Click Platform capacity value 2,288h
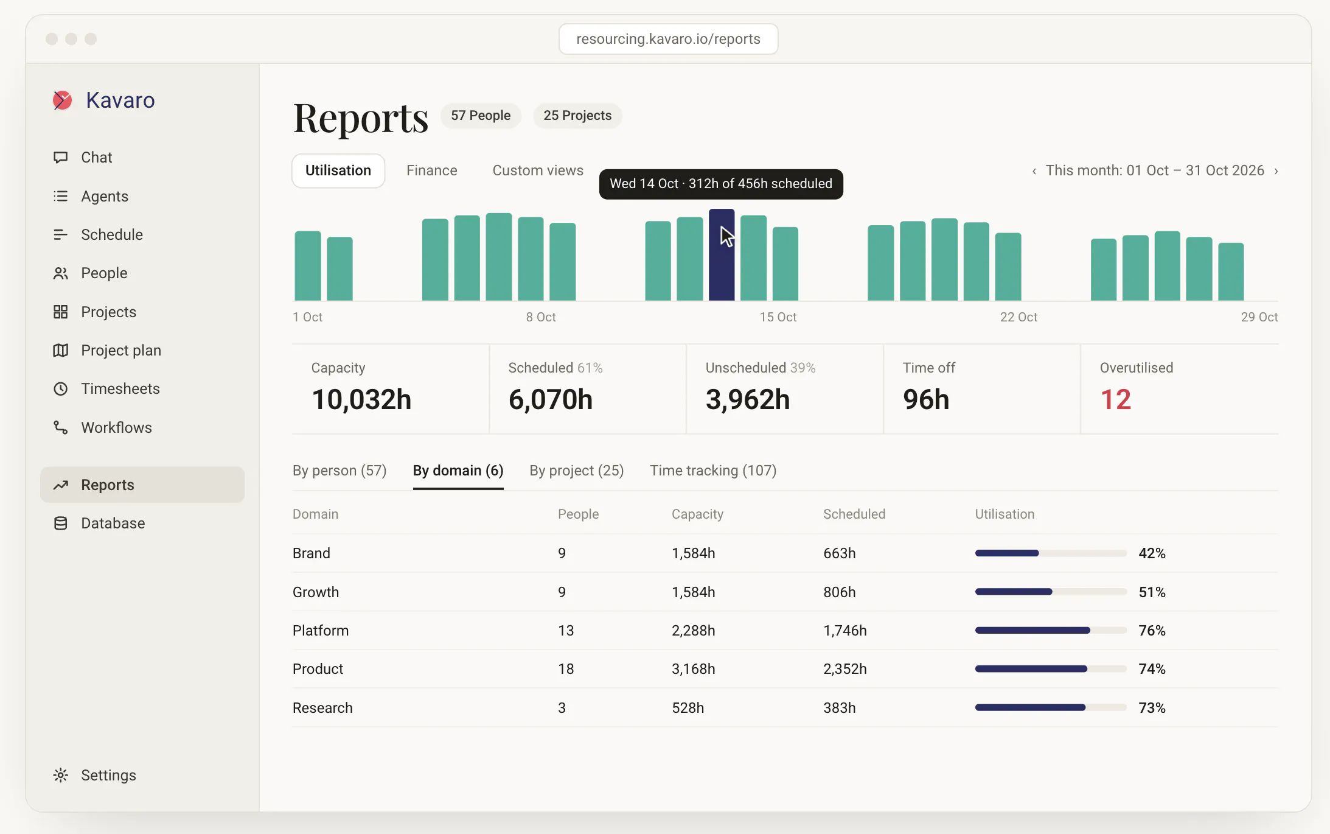1330x834 pixels. coord(694,631)
